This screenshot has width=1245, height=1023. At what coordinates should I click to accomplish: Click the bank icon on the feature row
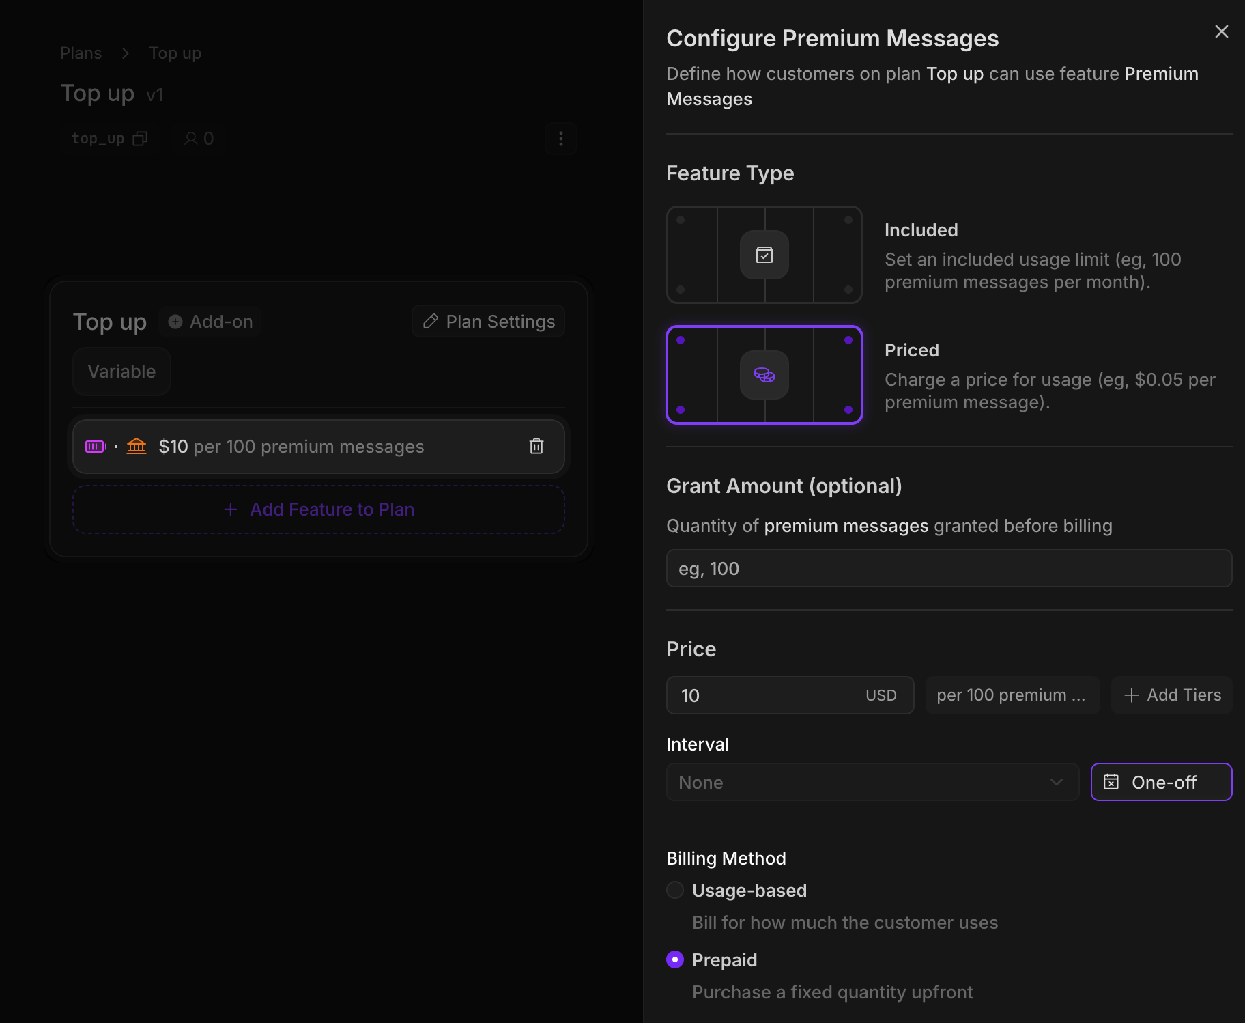click(x=137, y=447)
